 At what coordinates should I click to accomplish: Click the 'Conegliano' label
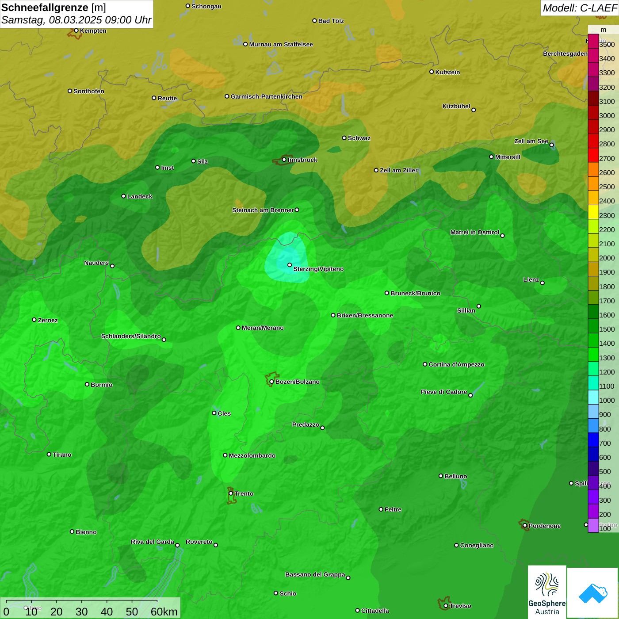477,545
